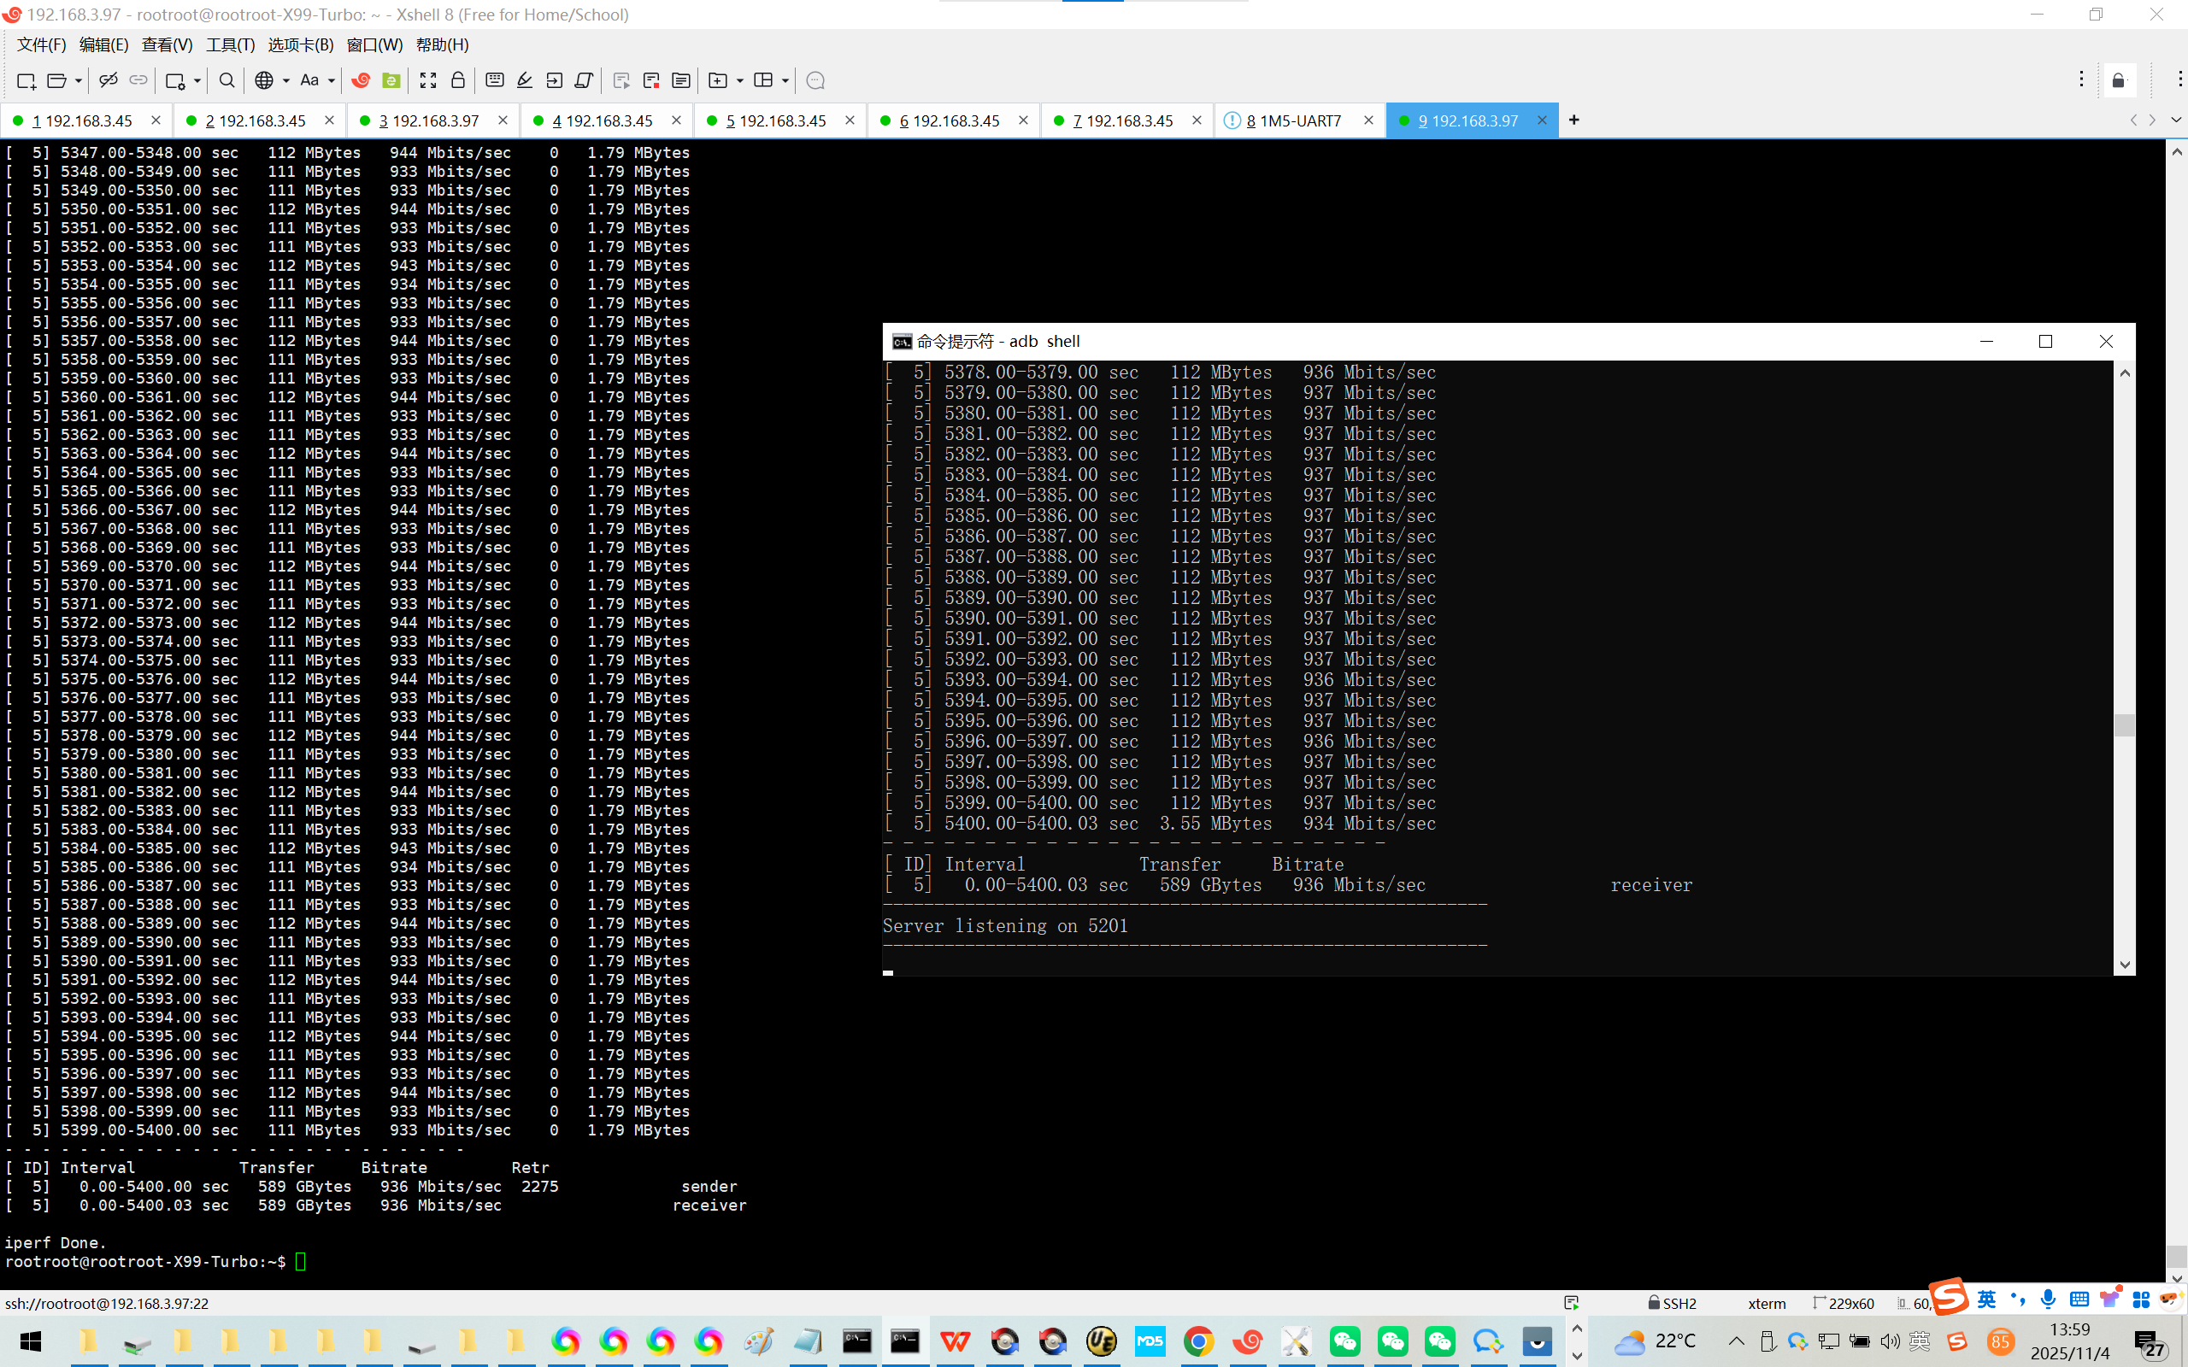Toggle the Sogou microphone voice input
Image resolution: width=2188 pixels, height=1367 pixels.
click(x=2049, y=1300)
